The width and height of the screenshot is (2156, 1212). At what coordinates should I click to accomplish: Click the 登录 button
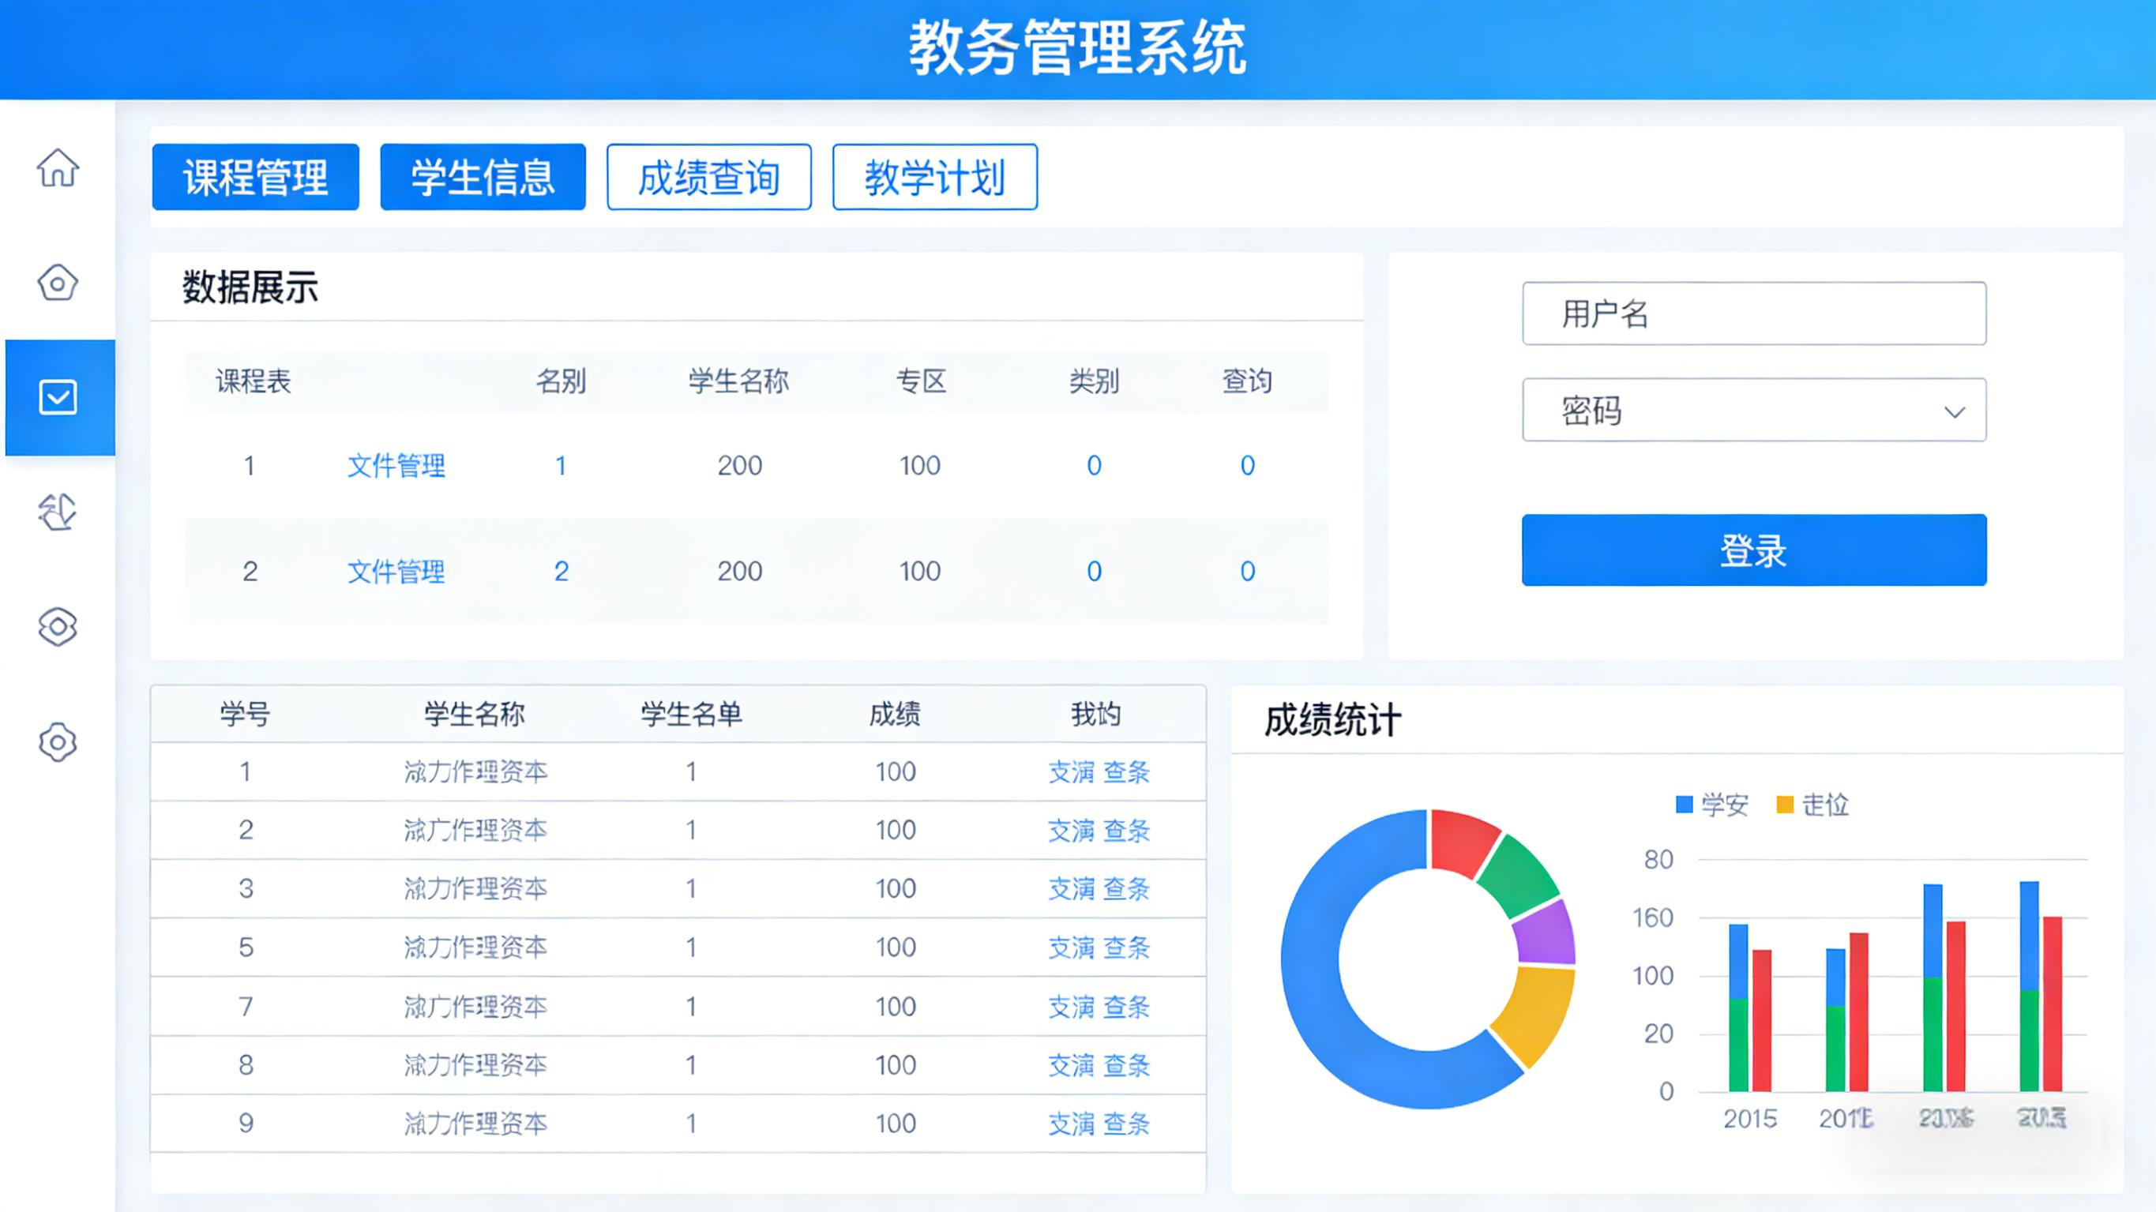[x=1753, y=551]
